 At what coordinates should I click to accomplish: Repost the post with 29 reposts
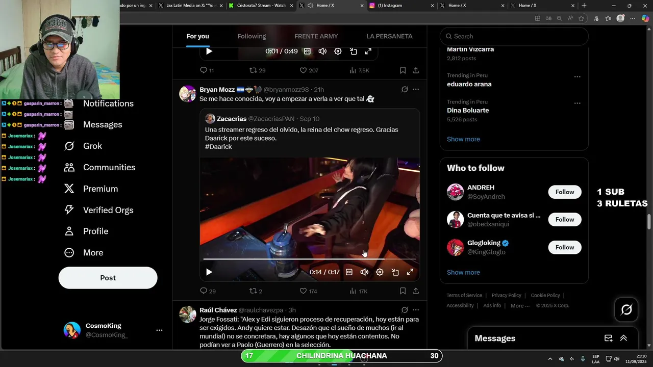click(x=257, y=70)
